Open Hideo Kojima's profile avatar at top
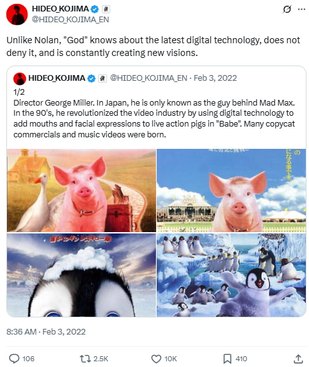Screen dimensions: 309x367 tap(17, 14)
